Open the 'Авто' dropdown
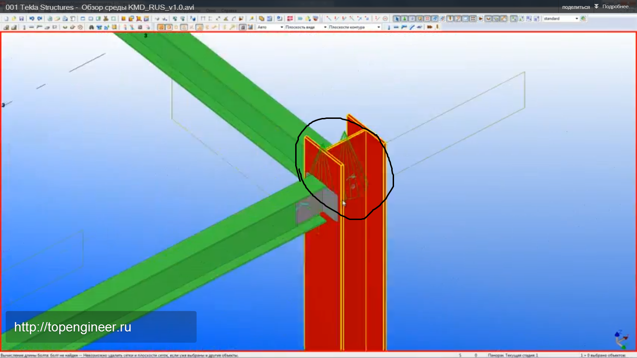 (270, 27)
